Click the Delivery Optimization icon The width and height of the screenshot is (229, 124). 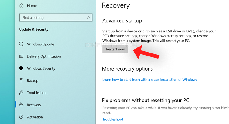click(21, 56)
